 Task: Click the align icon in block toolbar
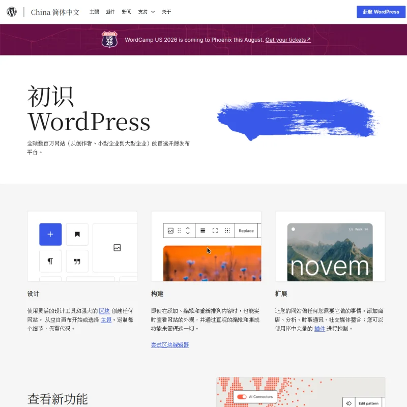[x=203, y=230]
